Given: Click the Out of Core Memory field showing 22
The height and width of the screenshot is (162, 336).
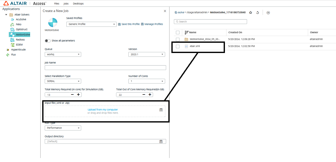Looking at the screenshot, I should tap(129, 95).
